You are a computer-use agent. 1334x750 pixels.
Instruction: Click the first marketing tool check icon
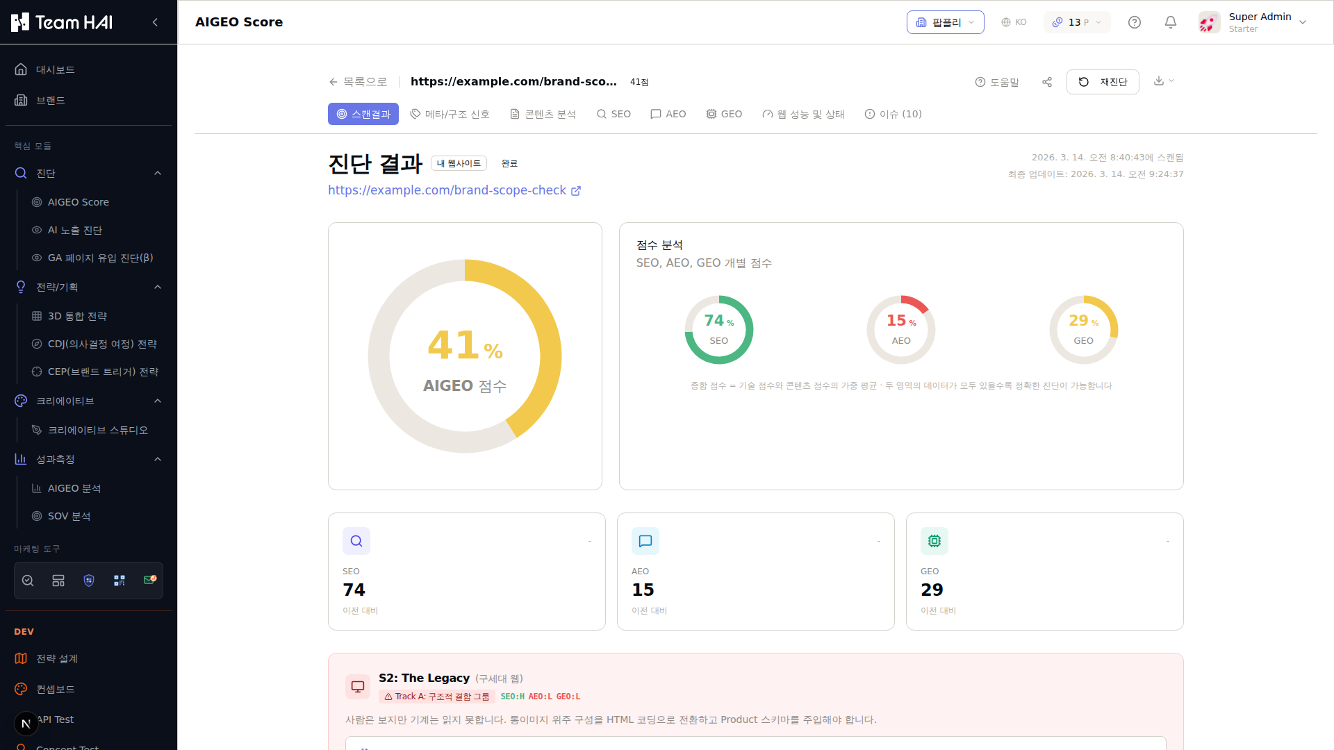click(x=28, y=581)
